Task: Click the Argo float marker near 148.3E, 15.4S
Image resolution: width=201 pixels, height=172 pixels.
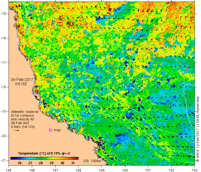Action: 86,24
